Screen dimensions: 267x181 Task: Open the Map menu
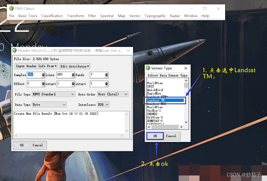[122, 16]
